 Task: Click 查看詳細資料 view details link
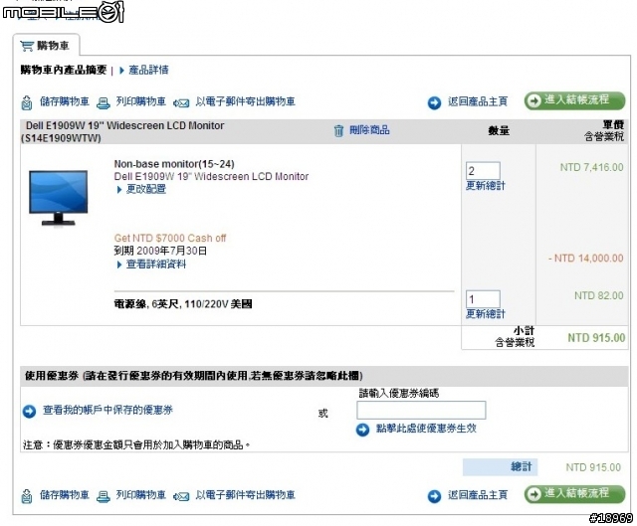[156, 264]
